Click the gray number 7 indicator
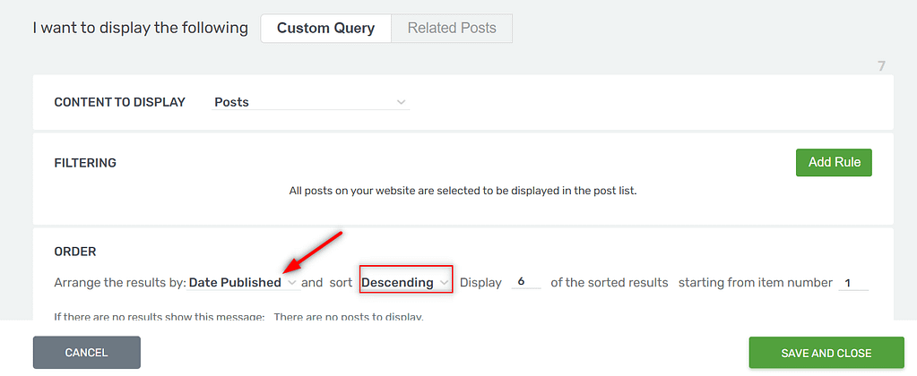The width and height of the screenshot is (917, 376). click(x=882, y=66)
